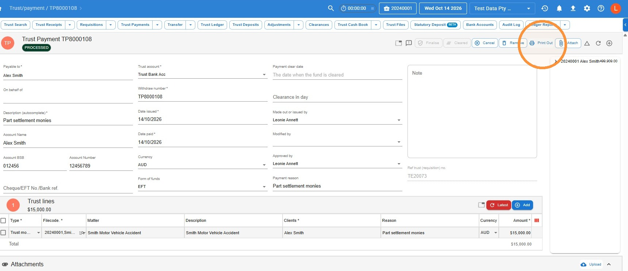628x271 pixels.
Task: Open the Trust Ledger tab
Action: (x=212, y=25)
